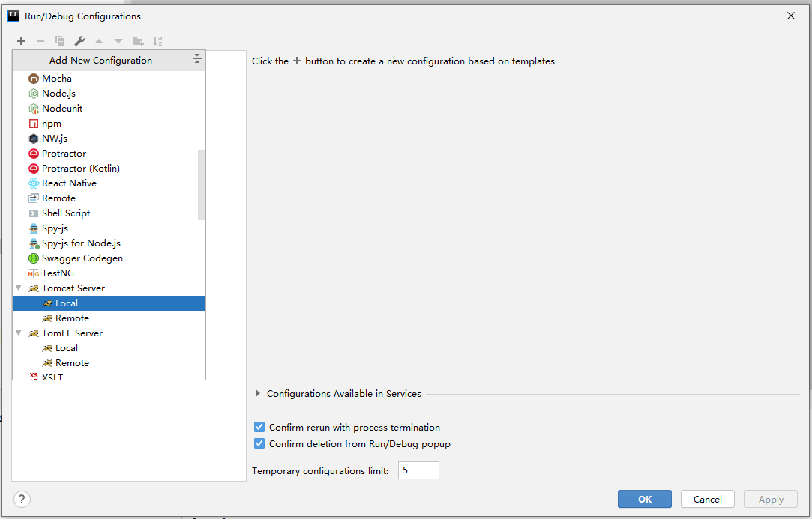Toggle Confirm rerun with process termination
Screen dimensions: 812x519
(x=259, y=428)
